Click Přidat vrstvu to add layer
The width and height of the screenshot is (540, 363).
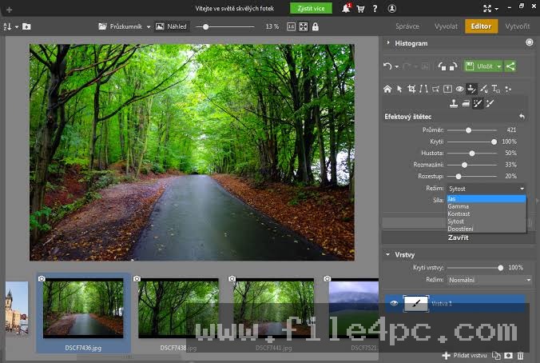tap(465, 355)
